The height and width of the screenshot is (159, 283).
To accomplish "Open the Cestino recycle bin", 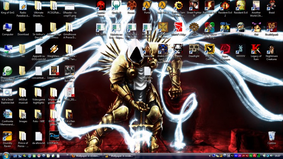I will click(271, 136).
